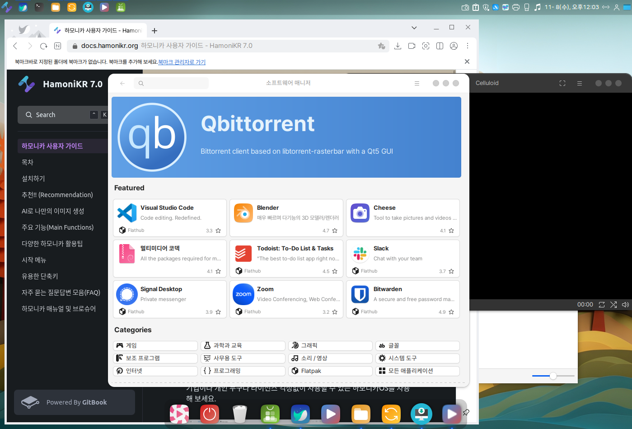Image resolution: width=632 pixels, height=429 pixels.
Task: Open the Signal Desktop app card
Action: click(170, 299)
